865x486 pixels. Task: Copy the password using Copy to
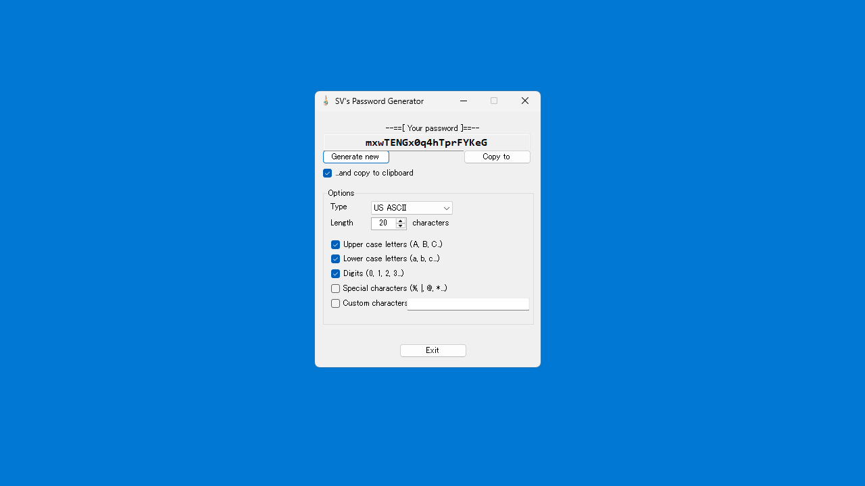(497, 157)
